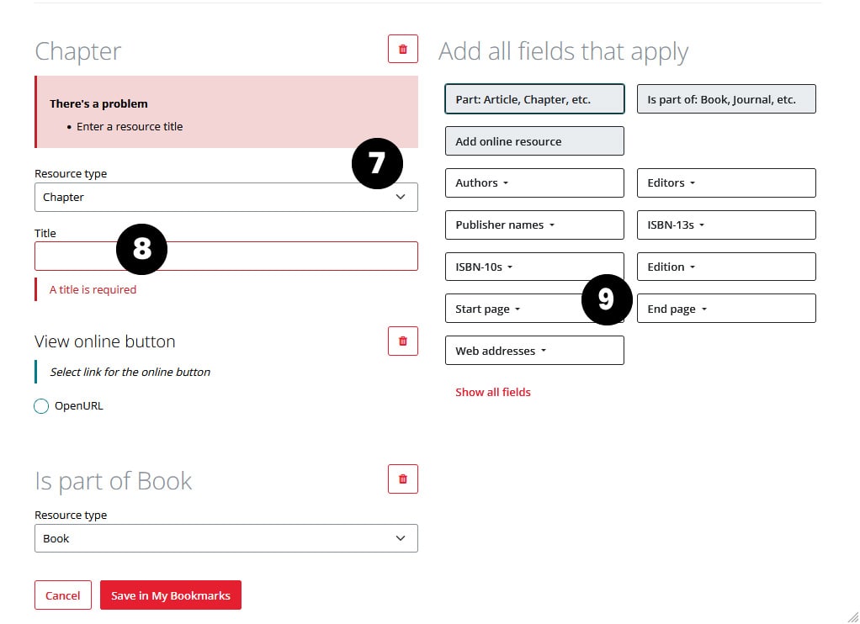Open the ISBN-13s dropdown
860x624 pixels.
coord(725,225)
